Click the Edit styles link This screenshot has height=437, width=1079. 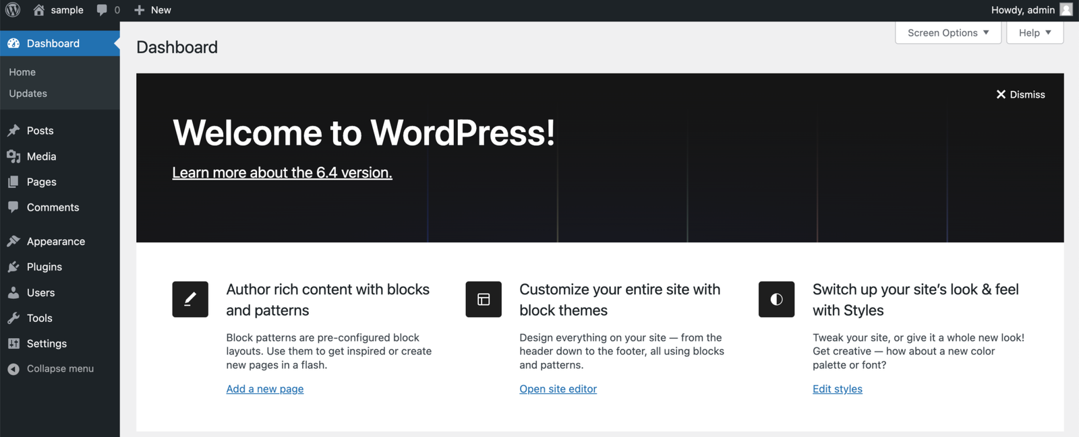pyautogui.click(x=837, y=389)
